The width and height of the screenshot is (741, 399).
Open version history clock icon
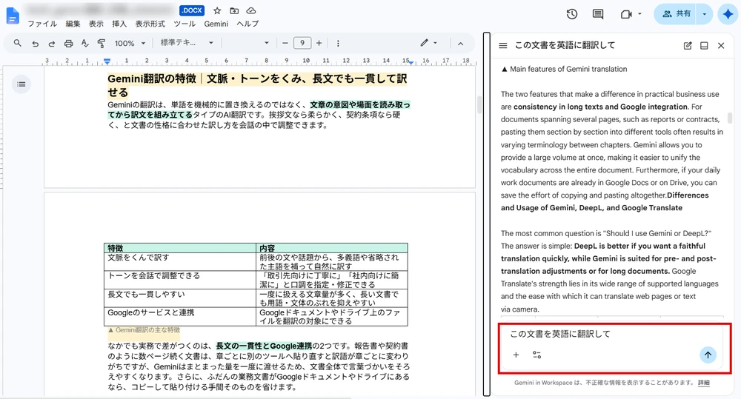coord(572,14)
